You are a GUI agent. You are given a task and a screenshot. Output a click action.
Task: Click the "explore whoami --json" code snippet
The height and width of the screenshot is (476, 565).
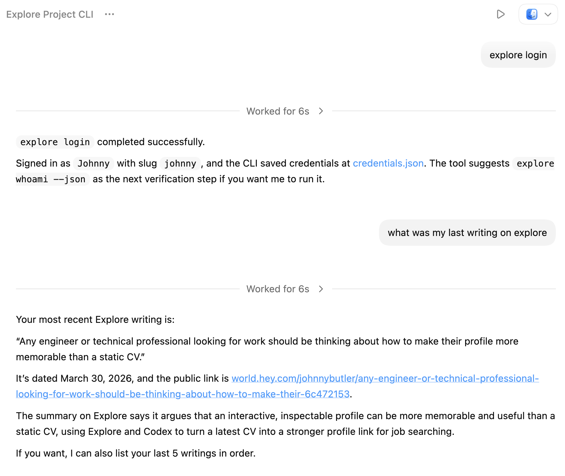pos(51,179)
